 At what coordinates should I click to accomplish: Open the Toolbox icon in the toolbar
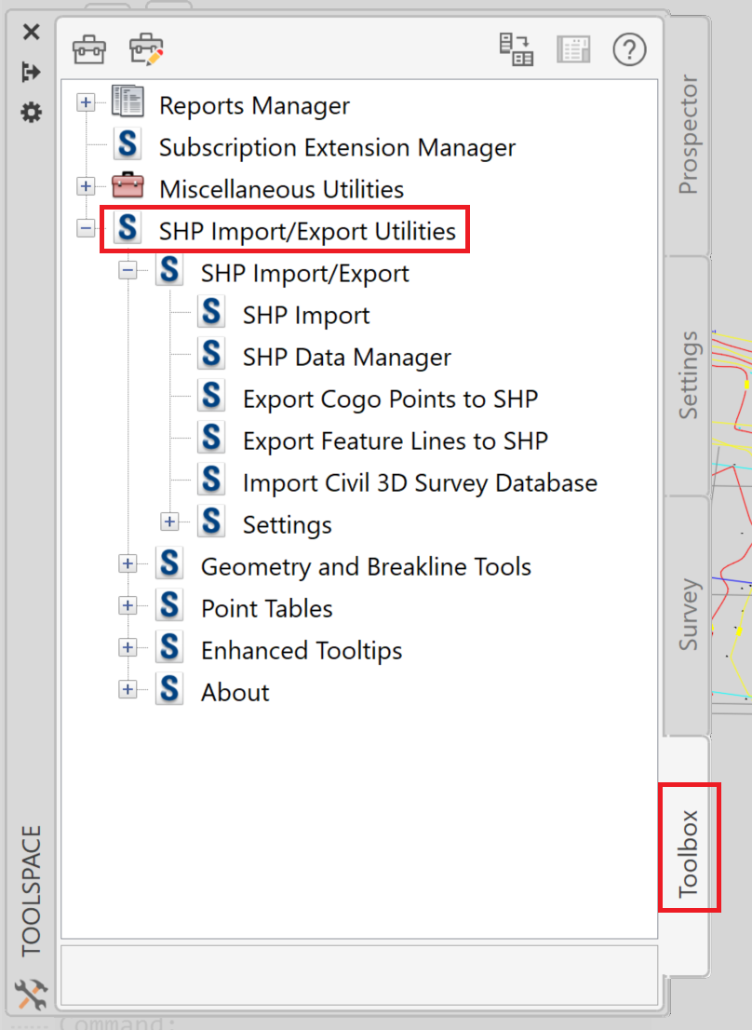click(x=89, y=49)
